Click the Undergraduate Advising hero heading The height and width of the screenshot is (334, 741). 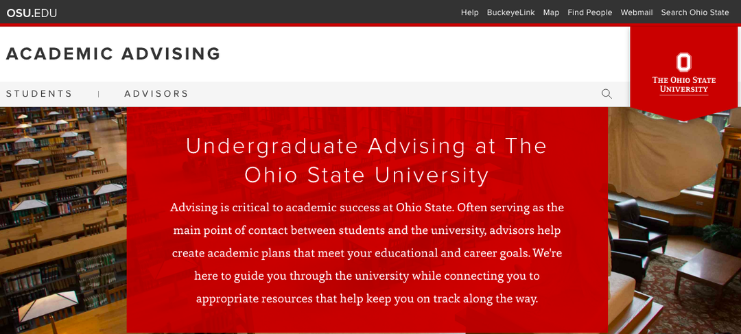[x=366, y=160]
